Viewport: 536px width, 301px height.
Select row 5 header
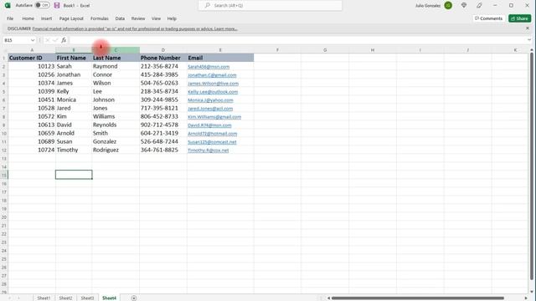pos(4,91)
